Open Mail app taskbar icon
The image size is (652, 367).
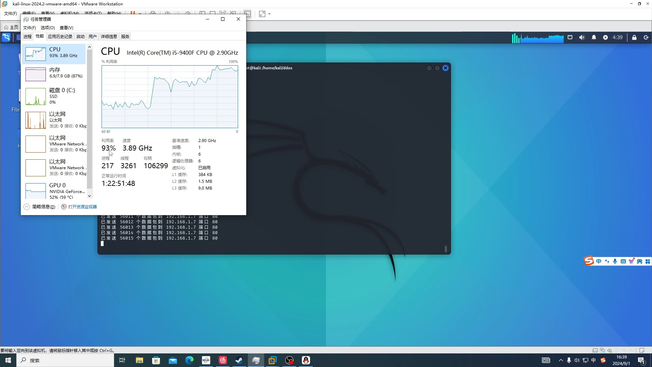(173, 360)
